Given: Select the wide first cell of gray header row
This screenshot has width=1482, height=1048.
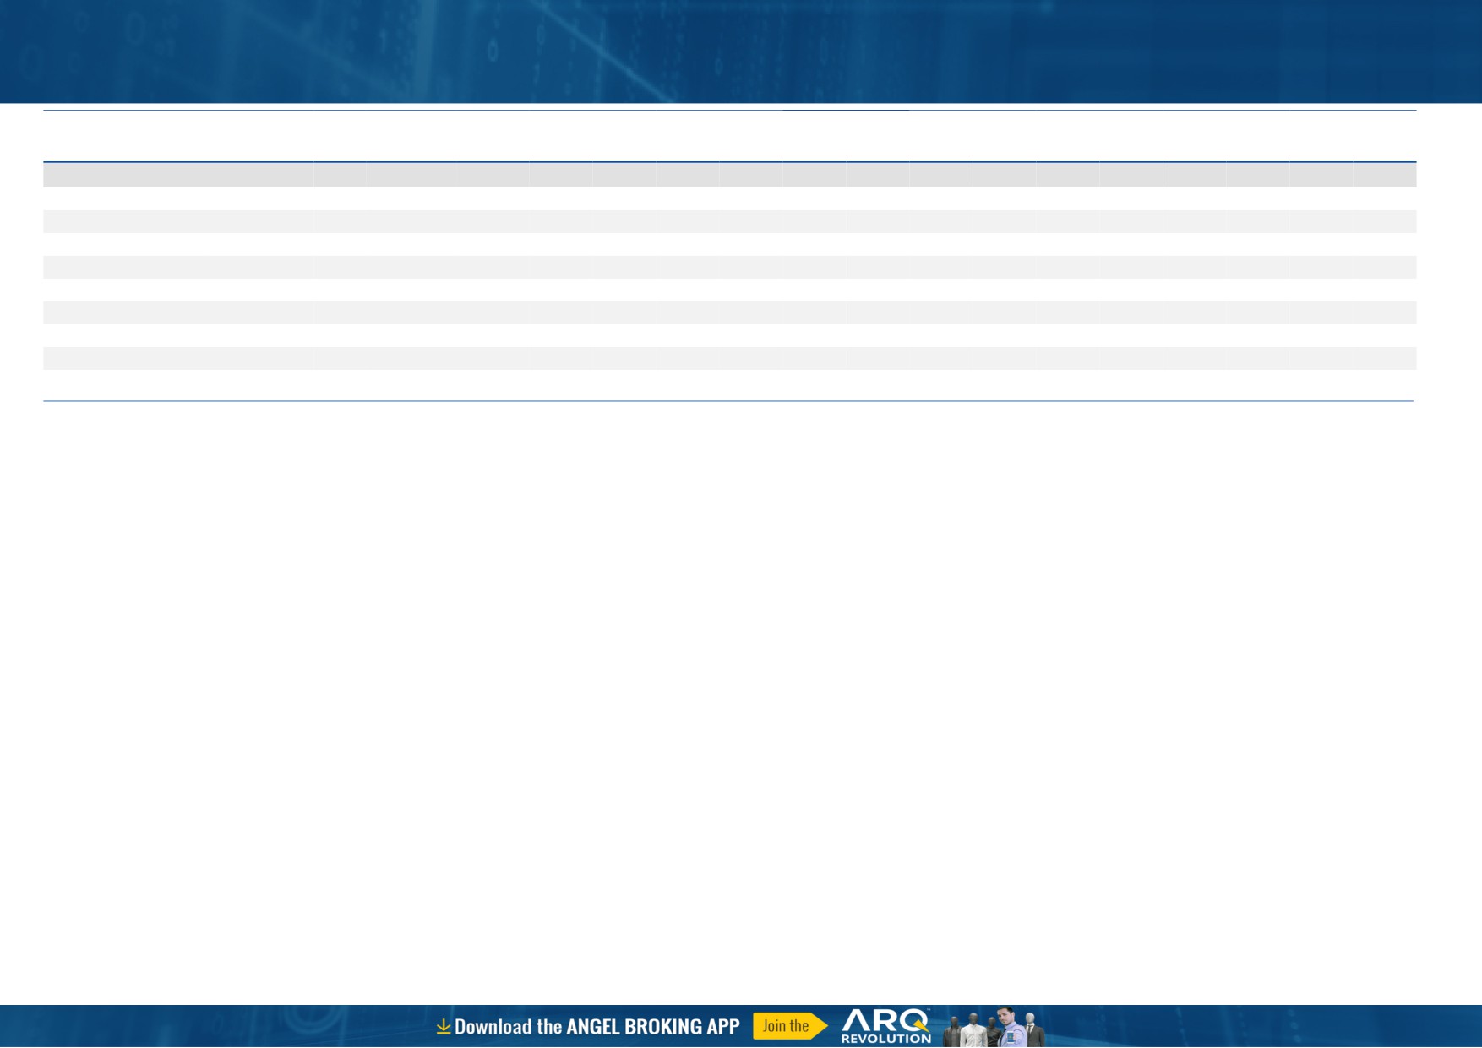Looking at the screenshot, I should point(178,175).
